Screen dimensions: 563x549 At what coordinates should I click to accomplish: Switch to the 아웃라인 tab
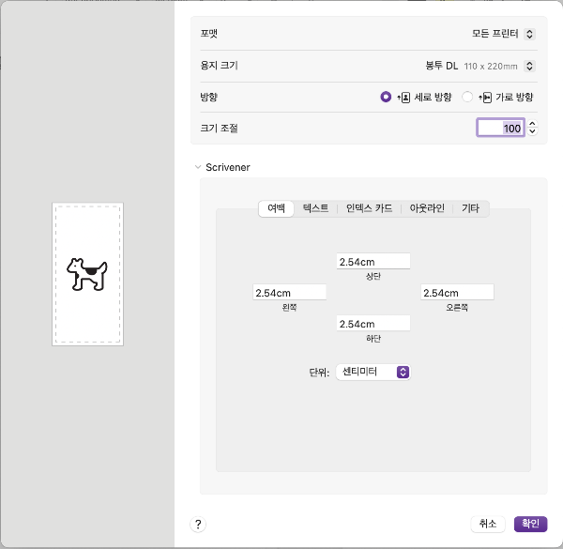tap(427, 208)
